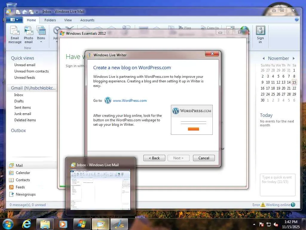Launch Internet Explorer from taskbar
306x230 pixels.
27,224
